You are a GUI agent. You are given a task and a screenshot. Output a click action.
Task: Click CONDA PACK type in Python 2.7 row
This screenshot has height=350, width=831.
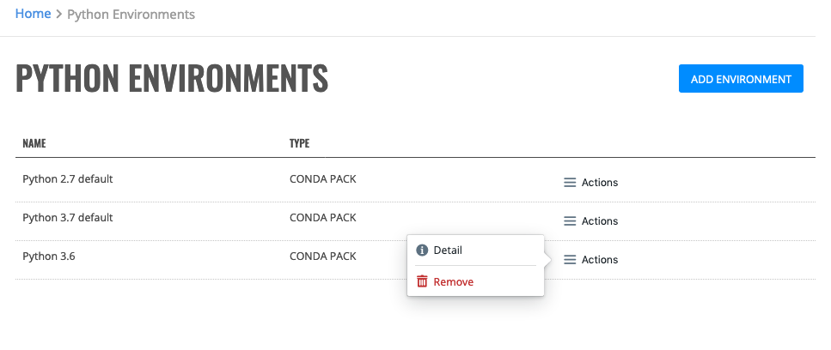pyautogui.click(x=323, y=178)
